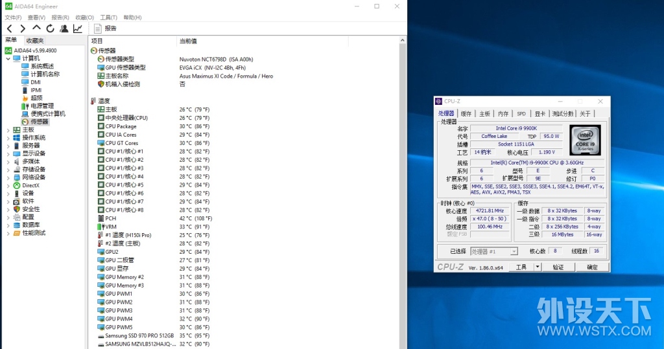664x349 pixels.
Task: Expand the 操作系统 tree node
Action: (x=8, y=138)
